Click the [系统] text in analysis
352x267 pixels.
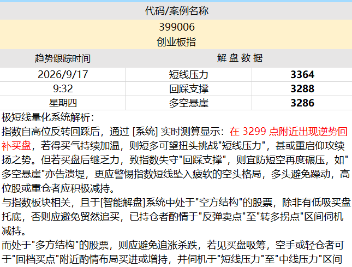tap(145, 132)
